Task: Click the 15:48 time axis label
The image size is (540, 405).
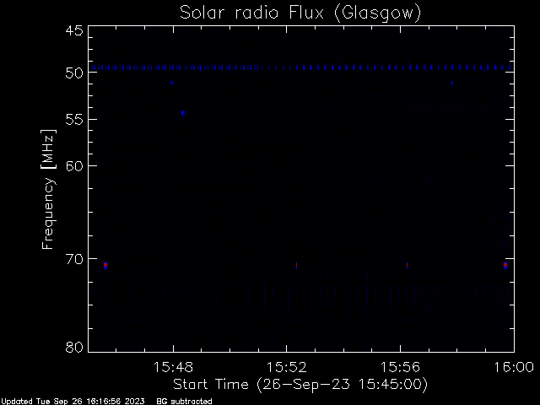Action: (x=173, y=367)
